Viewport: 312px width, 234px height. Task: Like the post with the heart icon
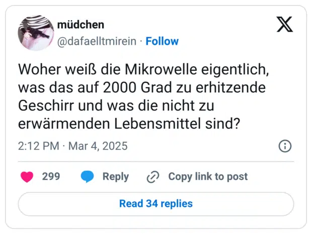pyautogui.click(x=27, y=177)
